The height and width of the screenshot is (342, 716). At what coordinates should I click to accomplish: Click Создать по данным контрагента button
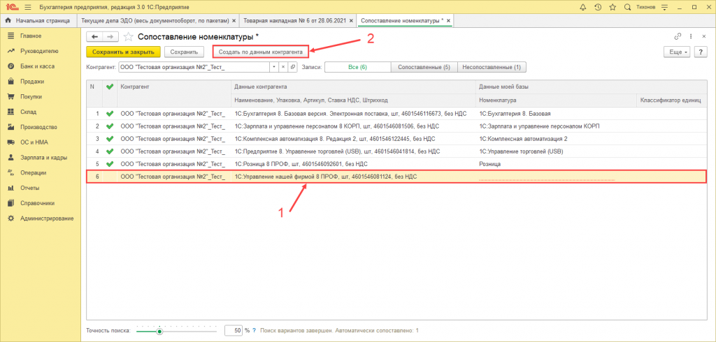pyautogui.click(x=260, y=52)
